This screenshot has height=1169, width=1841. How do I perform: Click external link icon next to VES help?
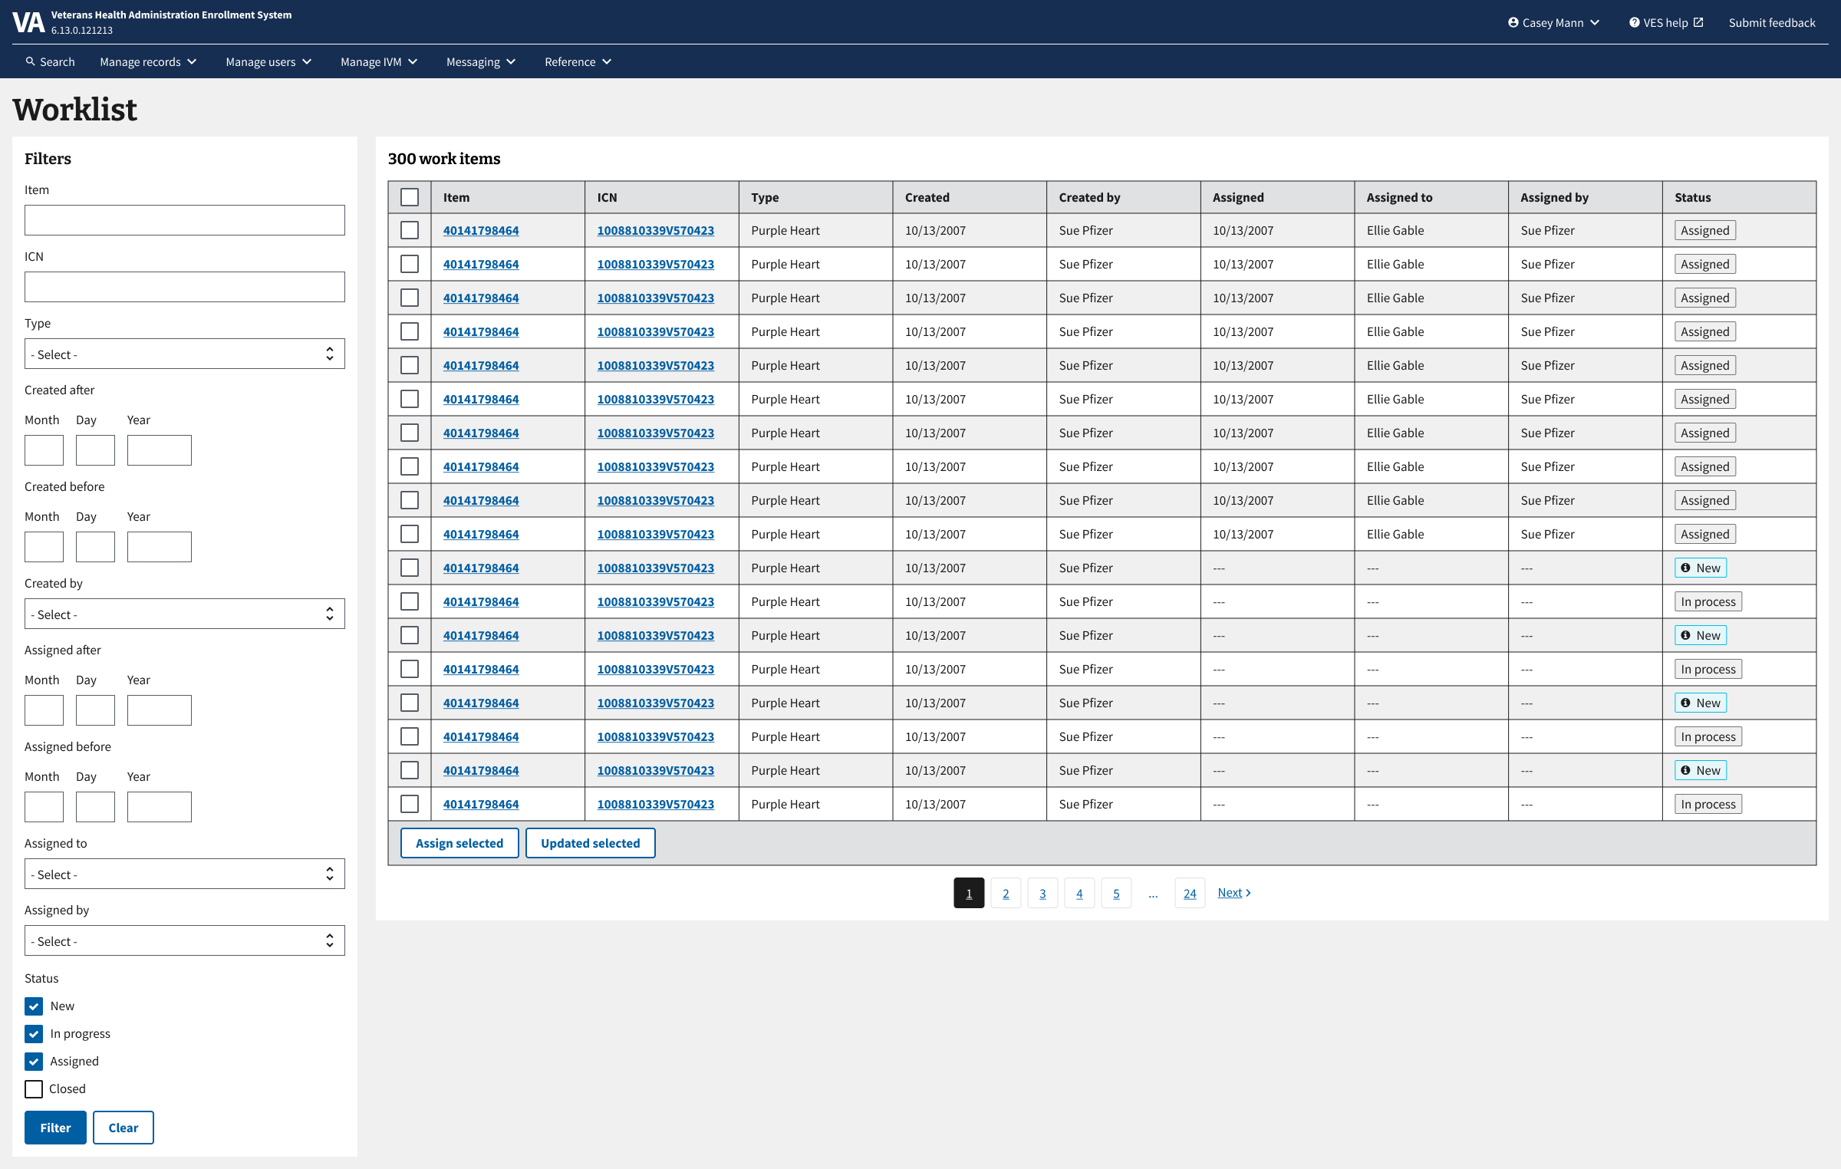tap(1698, 22)
